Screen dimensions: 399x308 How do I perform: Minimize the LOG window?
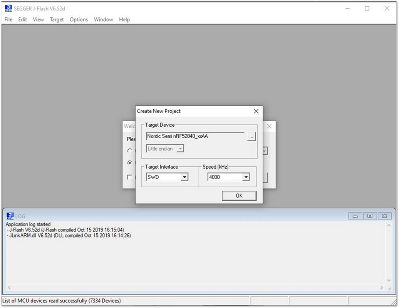tap(355, 216)
